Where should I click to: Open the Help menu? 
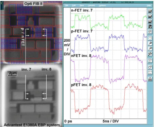(149, 6)
